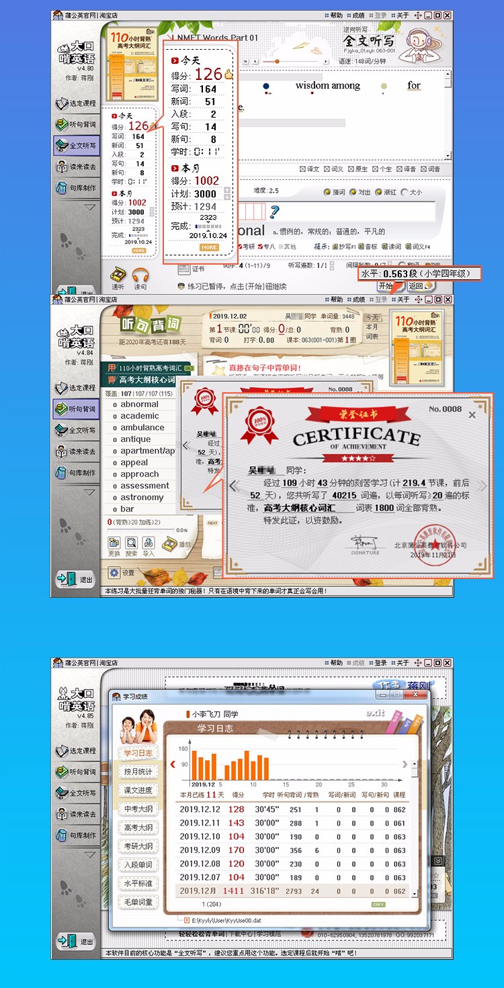
Task: Expand the sidebar down triangle in the v4.84 window
Action: point(89,492)
